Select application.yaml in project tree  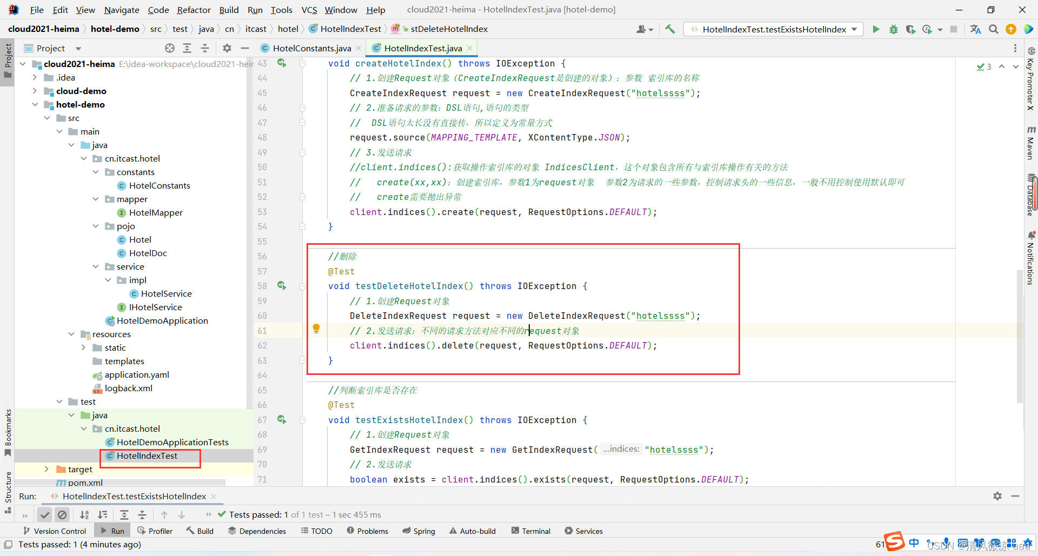point(137,374)
